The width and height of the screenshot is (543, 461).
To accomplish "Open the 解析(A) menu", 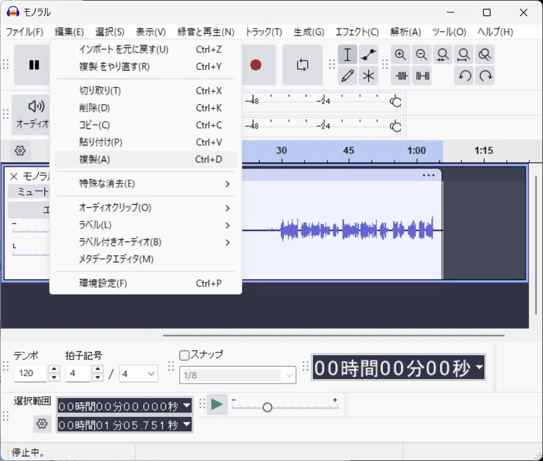I will (406, 32).
